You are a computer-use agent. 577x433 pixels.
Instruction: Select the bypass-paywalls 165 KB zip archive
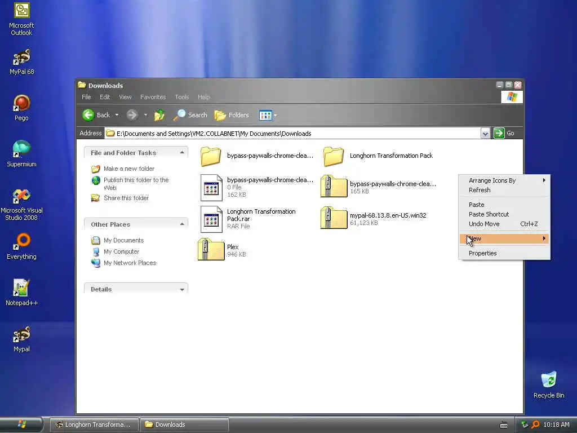pos(378,187)
